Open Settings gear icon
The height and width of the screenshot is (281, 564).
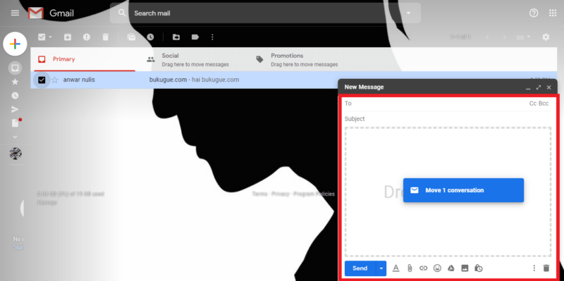tap(546, 37)
